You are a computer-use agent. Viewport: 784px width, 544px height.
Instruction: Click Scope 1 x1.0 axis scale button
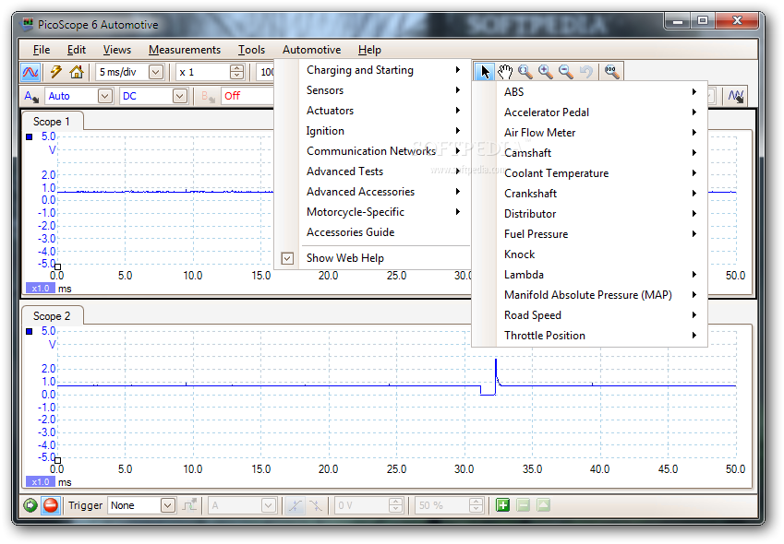pyautogui.click(x=40, y=289)
